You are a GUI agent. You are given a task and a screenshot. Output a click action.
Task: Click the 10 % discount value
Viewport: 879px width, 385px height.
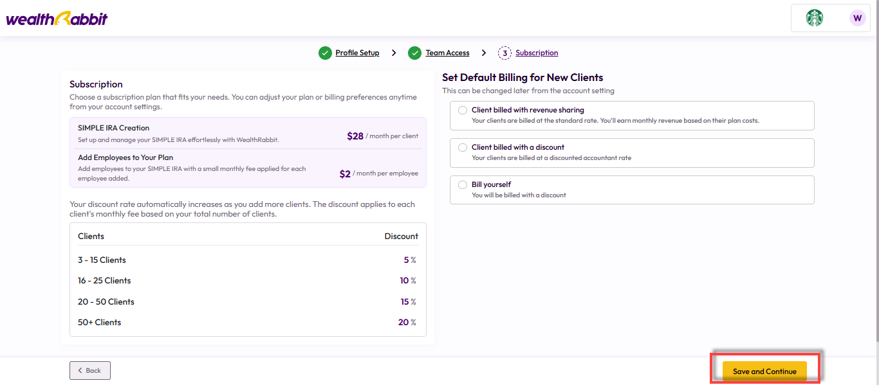click(x=408, y=281)
